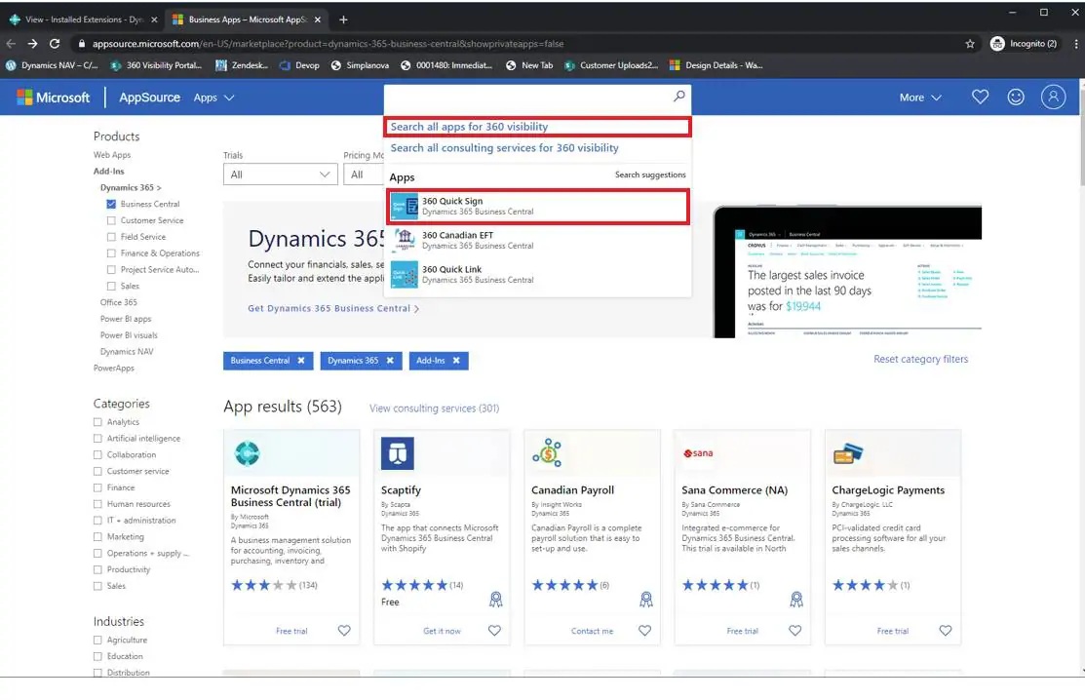Click Get it now on Scaptify
The height and width of the screenshot is (700, 1085).
click(x=442, y=631)
